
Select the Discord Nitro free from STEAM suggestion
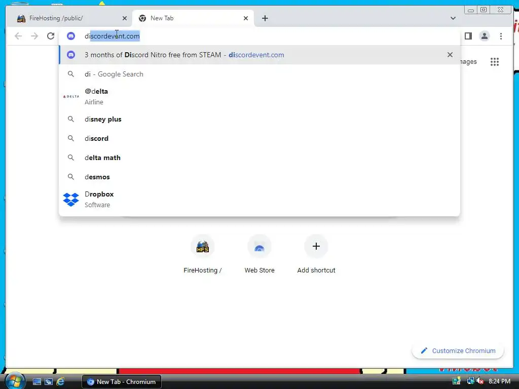[x=259, y=55]
